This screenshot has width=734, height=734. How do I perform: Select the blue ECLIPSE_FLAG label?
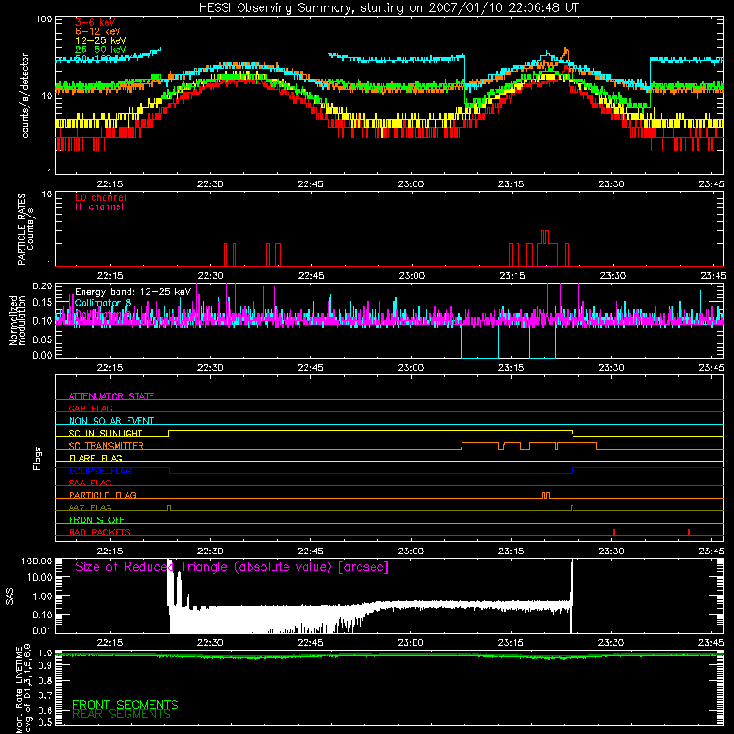[x=100, y=471]
